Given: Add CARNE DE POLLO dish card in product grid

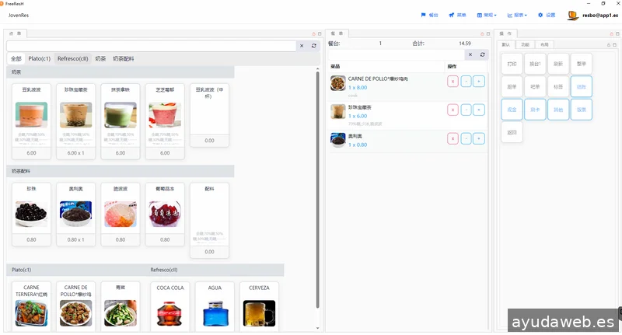Looking at the screenshot, I should (75, 306).
